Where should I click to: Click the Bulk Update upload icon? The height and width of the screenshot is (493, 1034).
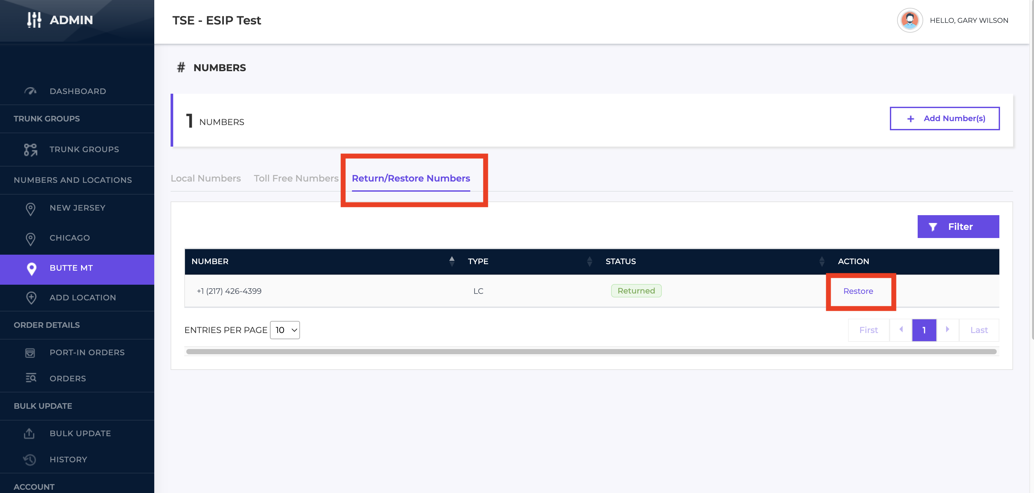(x=29, y=433)
